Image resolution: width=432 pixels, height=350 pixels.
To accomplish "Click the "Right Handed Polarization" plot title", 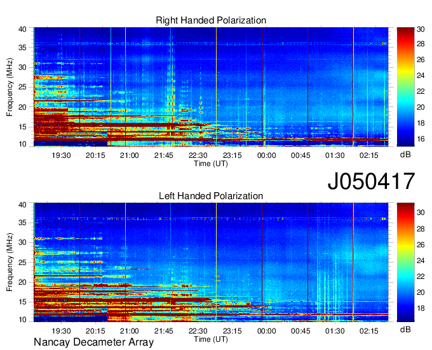I will point(211,20).
